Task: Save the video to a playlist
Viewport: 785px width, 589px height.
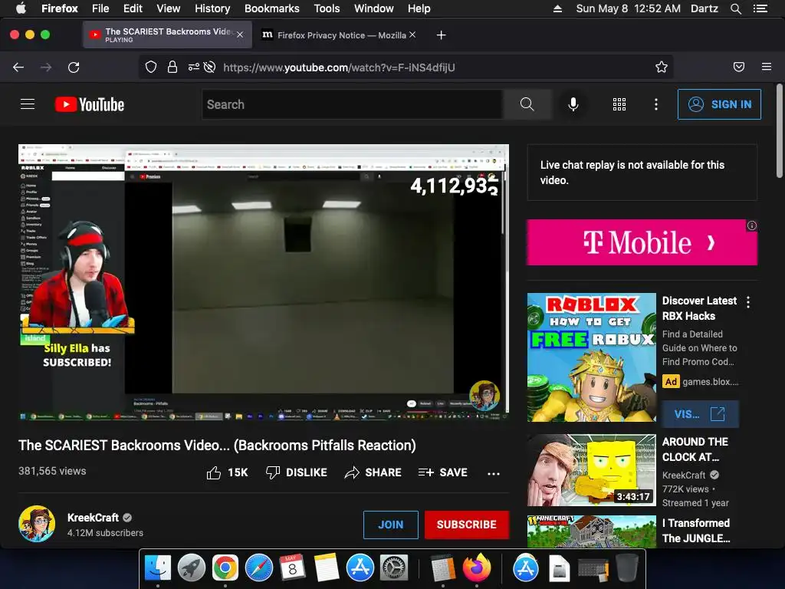Action: 442,472
